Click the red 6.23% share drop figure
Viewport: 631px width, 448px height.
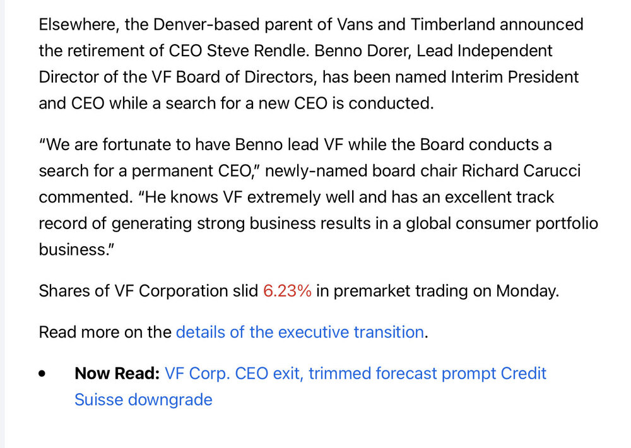(x=287, y=291)
